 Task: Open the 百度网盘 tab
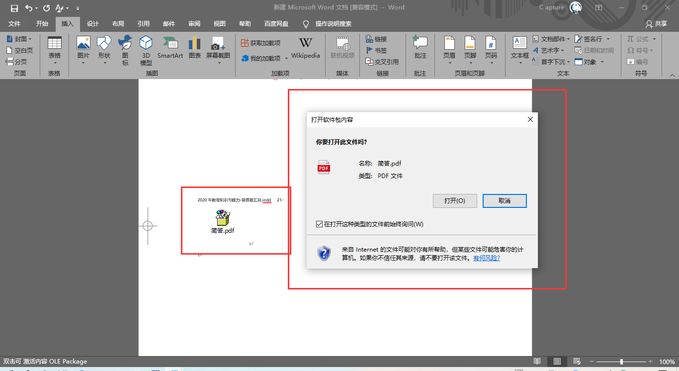pos(276,24)
